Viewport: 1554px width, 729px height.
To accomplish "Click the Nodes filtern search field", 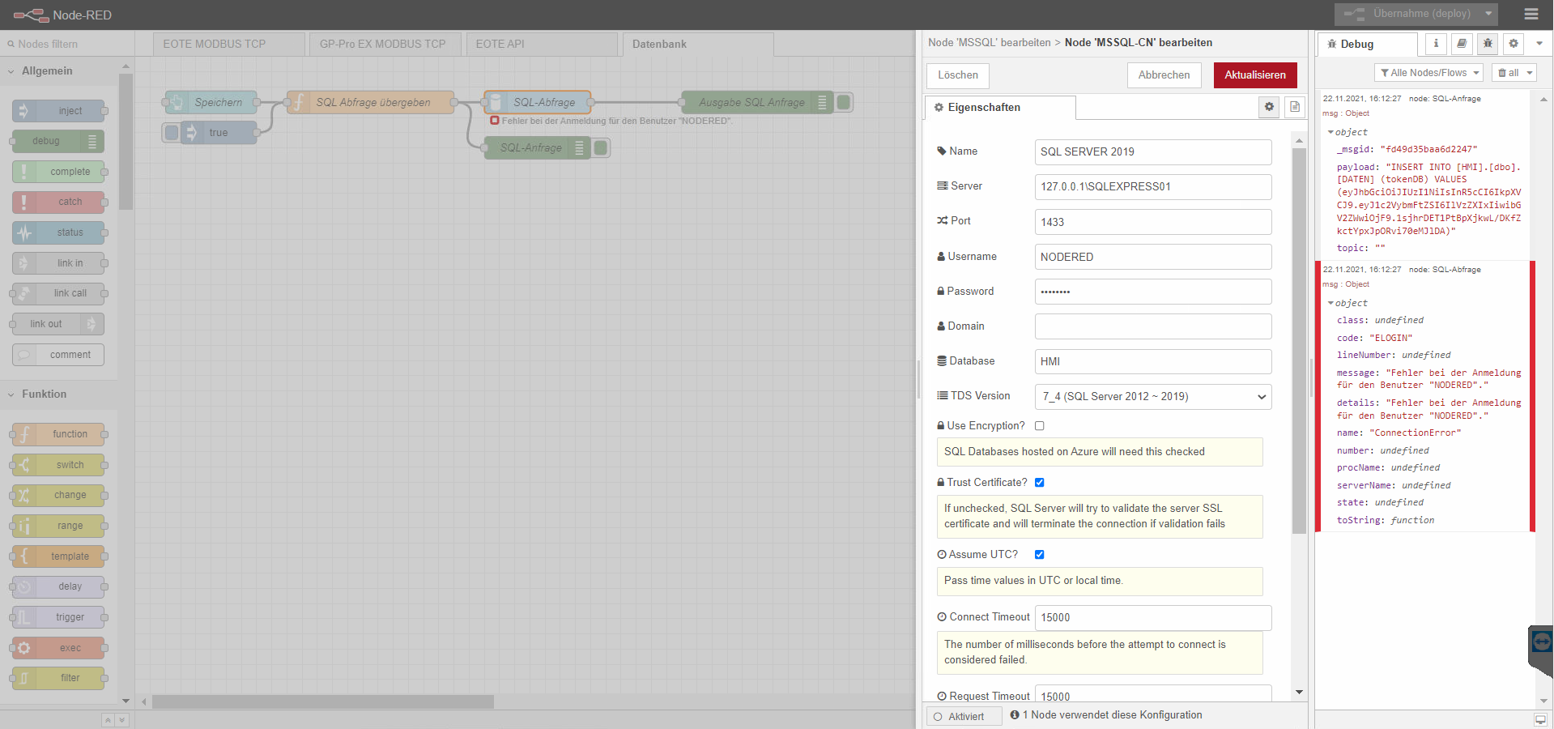I will pyautogui.click(x=67, y=44).
